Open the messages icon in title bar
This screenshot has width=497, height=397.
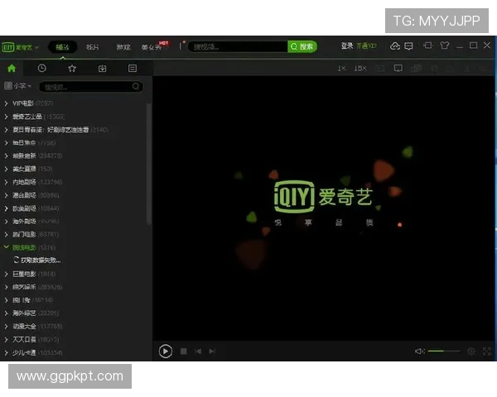(x=410, y=46)
